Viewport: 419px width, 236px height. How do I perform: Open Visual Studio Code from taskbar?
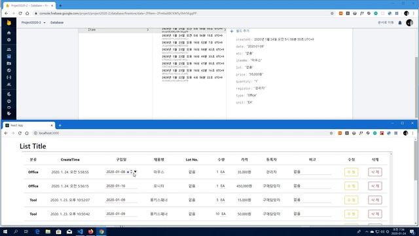[80, 231]
